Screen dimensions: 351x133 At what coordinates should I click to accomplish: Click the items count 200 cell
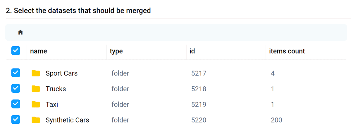(276, 120)
